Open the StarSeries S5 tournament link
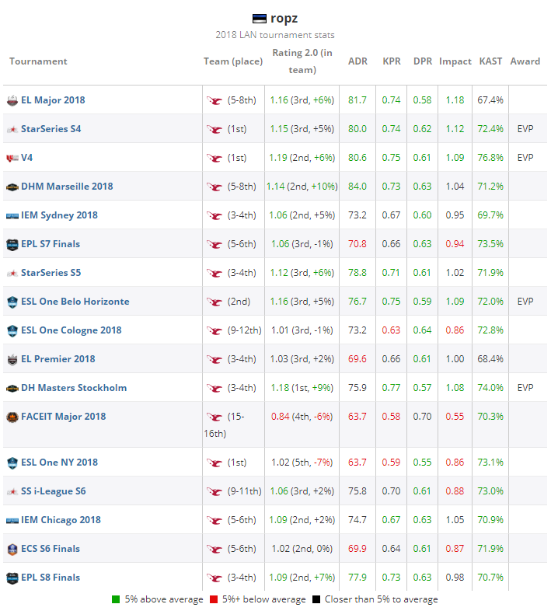551x611 pixels. point(51,273)
